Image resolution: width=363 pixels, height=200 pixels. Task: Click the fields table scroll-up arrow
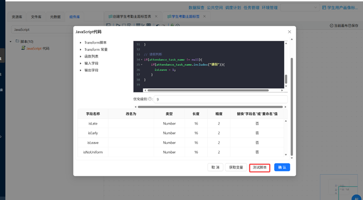click(286, 121)
